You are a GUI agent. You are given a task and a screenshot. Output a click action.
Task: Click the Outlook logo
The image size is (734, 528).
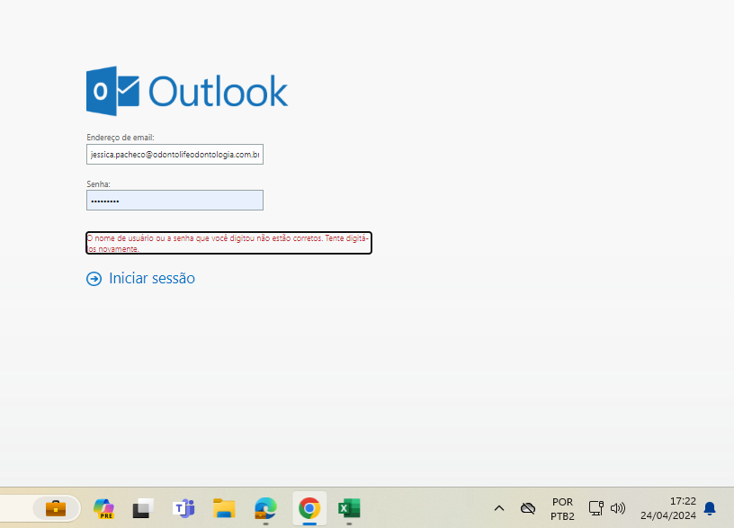tap(187, 91)
